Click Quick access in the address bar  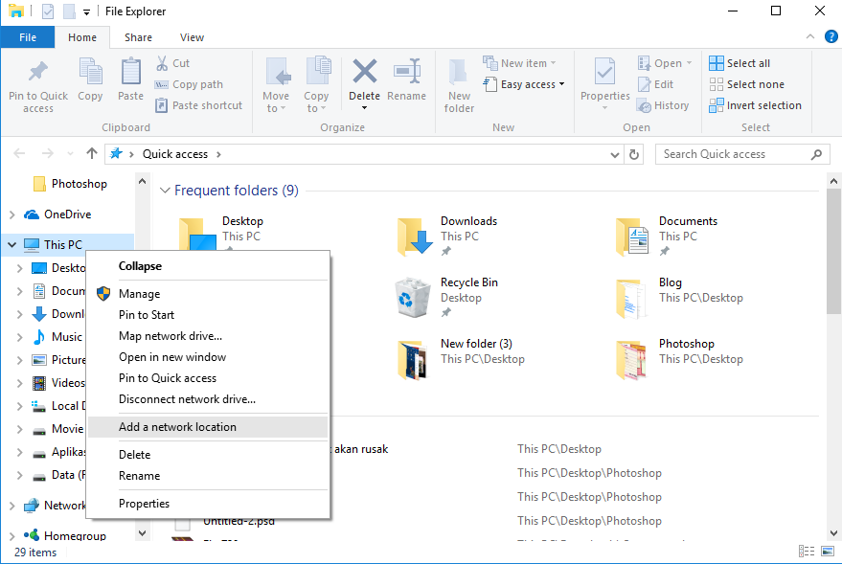(175, 154)
